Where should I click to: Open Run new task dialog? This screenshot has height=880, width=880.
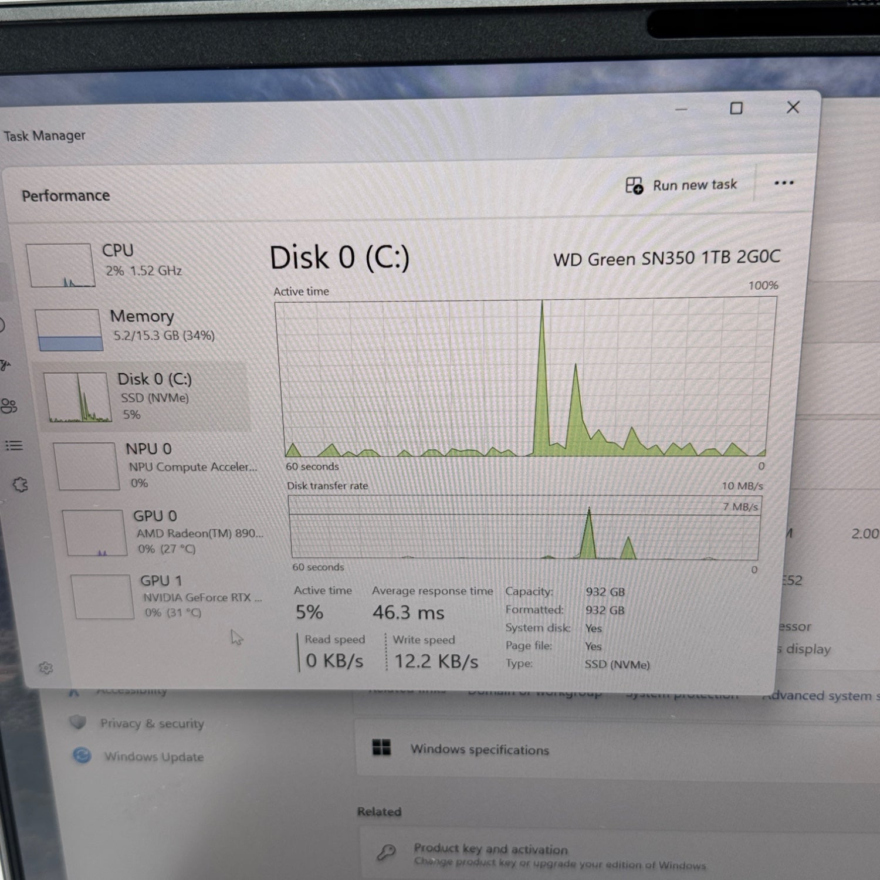[x=682, y=185]
